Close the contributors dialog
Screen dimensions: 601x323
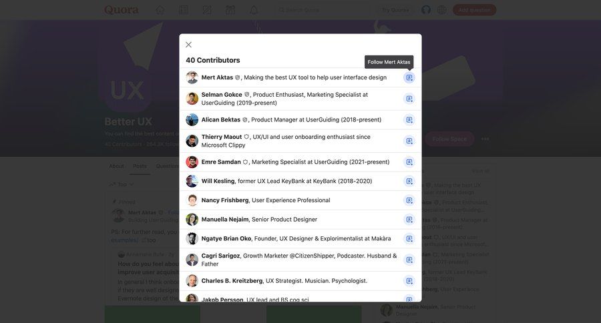click(x=188, y=45)
